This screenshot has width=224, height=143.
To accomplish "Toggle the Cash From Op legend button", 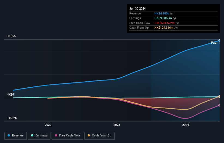I will tap(99, 136).
